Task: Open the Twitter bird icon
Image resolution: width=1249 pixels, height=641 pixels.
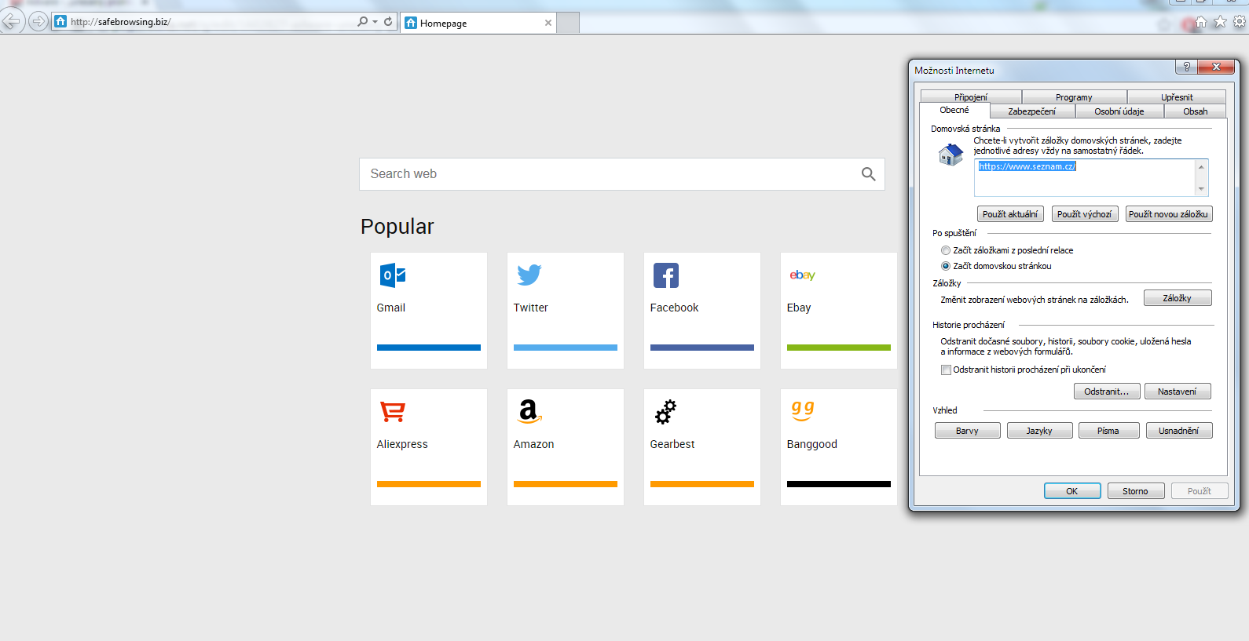Action: point(529,275)
